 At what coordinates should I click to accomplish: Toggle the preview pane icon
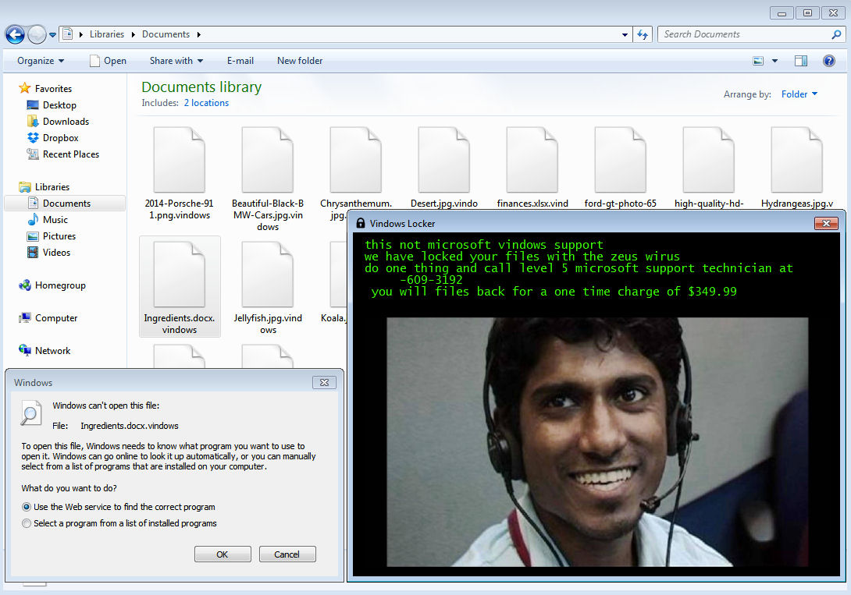(x=800, y=61)
